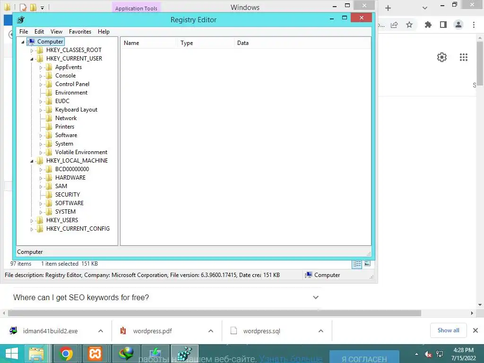Expand the AppEvents key arrow
The width and height of the screenshot is (484, 363).
tap(41, 67)
